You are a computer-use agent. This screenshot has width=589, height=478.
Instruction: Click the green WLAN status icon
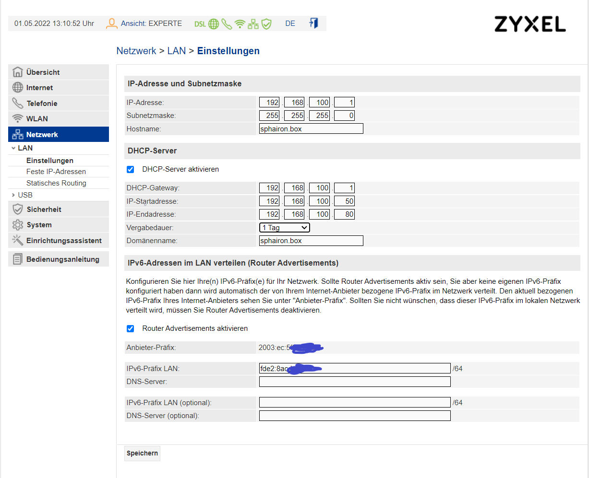coord(240,23)
